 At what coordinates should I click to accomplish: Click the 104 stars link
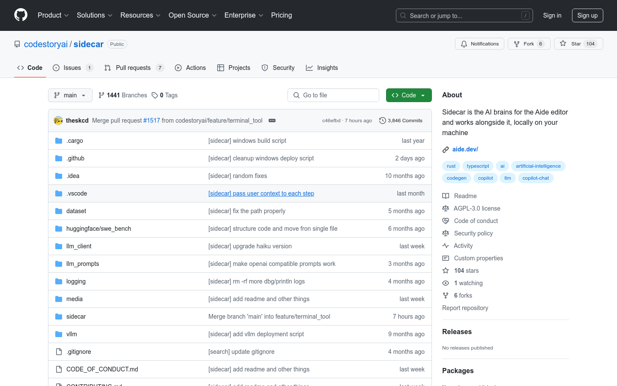point(461,271)
